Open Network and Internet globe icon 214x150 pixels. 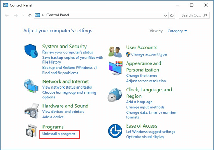click(31, 86)
